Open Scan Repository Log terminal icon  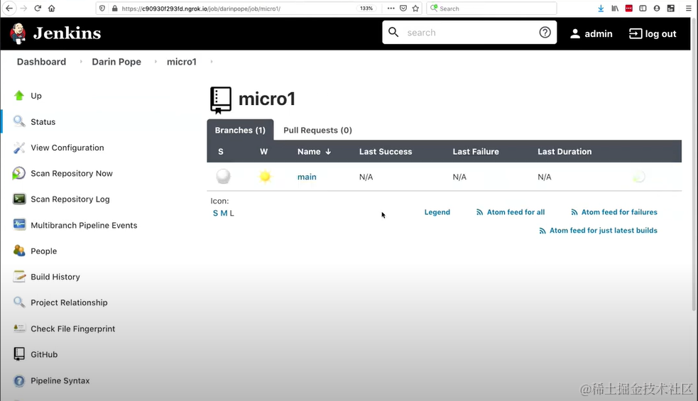pos(19,199)
